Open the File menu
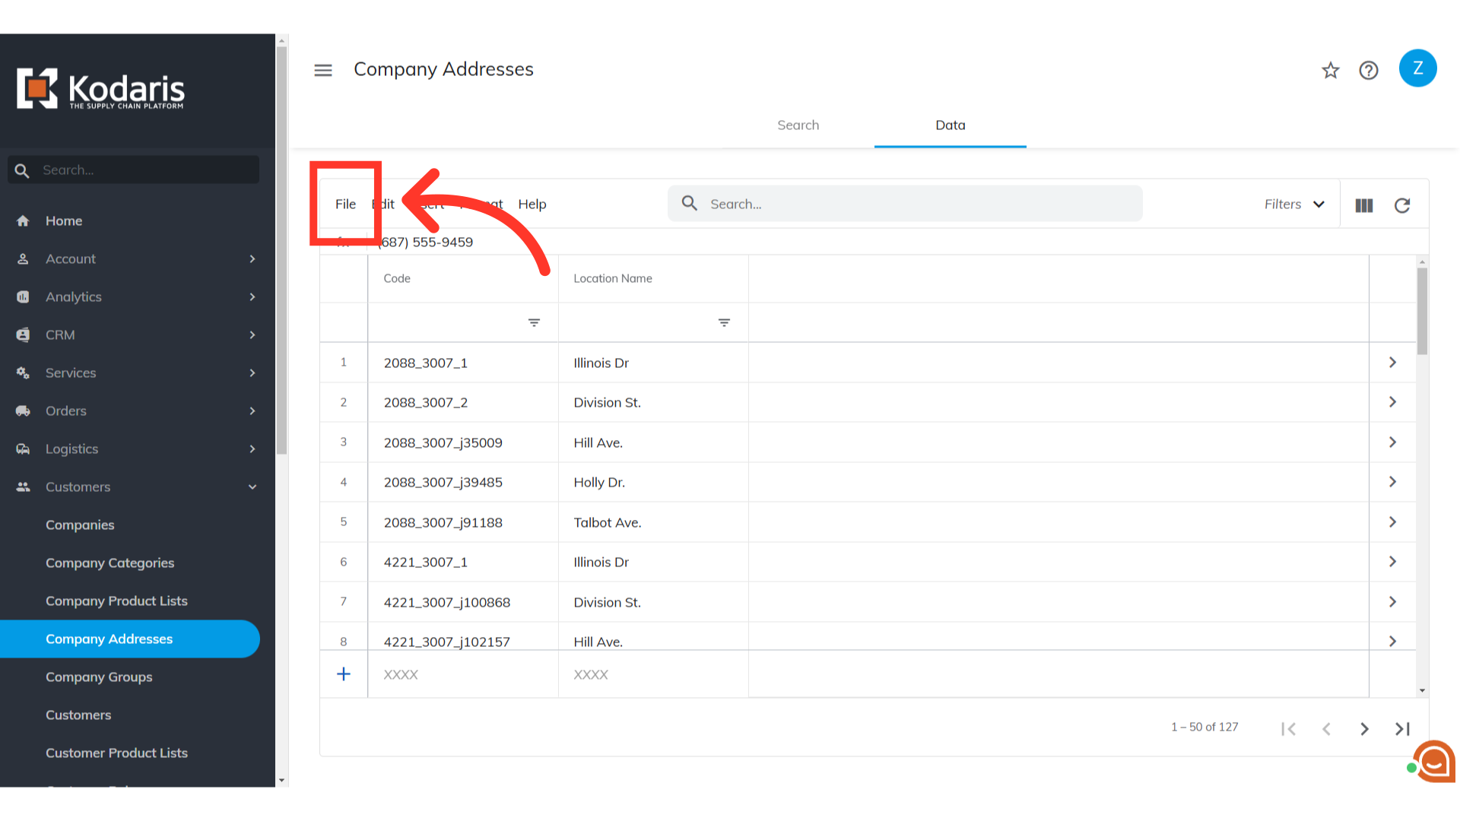The width and height of the screenshot is (1460, 821). [x=345, y=204]
